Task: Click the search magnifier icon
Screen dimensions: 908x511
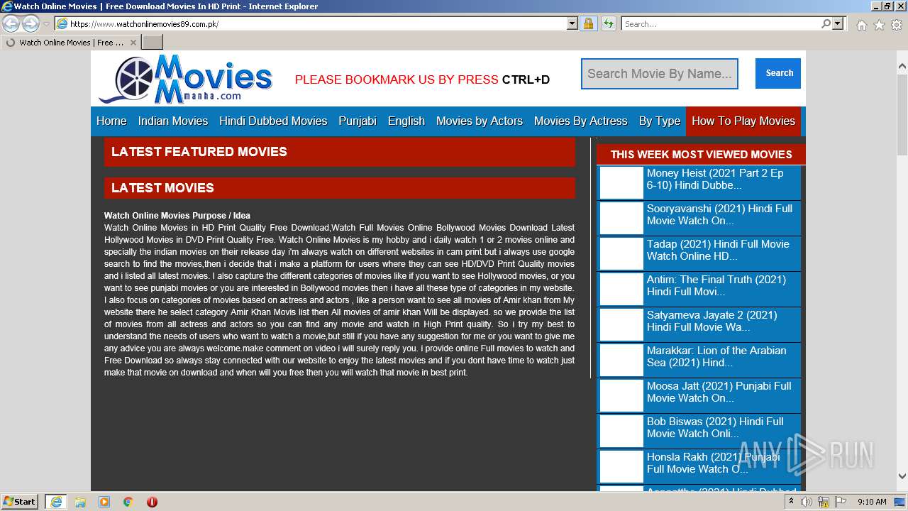Action: [x=826, y=23]
